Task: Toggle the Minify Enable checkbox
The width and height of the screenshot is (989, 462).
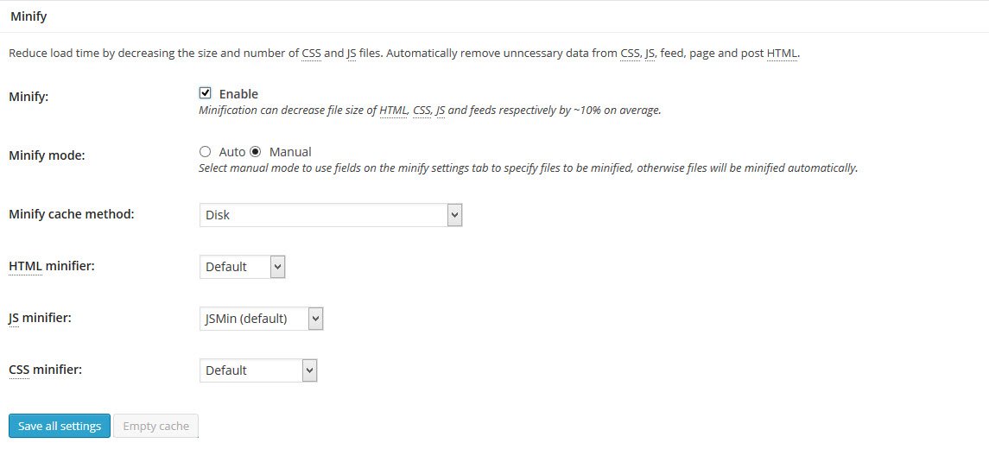Action: click(x=206, y=93)
